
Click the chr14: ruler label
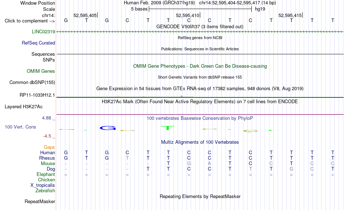(48, 15)
